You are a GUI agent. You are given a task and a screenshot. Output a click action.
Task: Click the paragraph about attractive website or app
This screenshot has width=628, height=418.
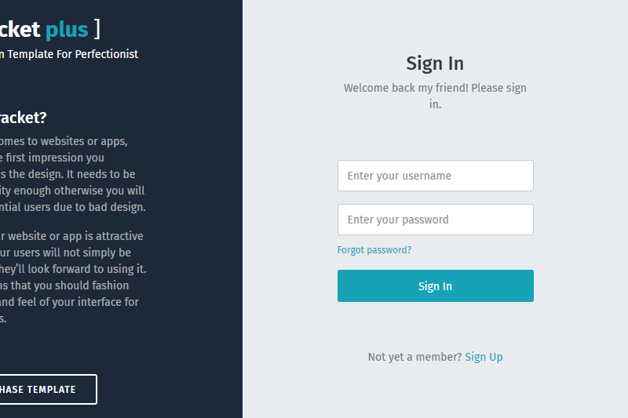[x=72, y=277]
